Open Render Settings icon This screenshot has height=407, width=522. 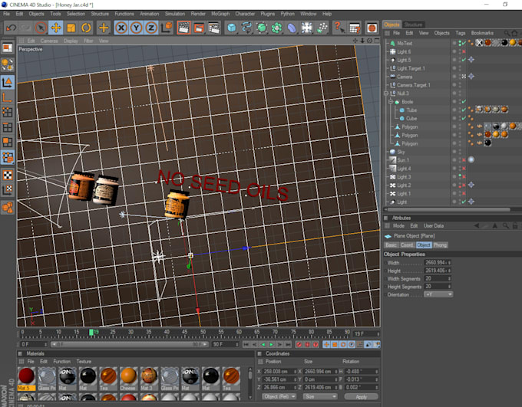click(x=213, y=28)
